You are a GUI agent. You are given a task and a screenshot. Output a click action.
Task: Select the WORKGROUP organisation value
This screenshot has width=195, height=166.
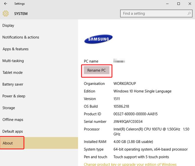coord(125,83)
